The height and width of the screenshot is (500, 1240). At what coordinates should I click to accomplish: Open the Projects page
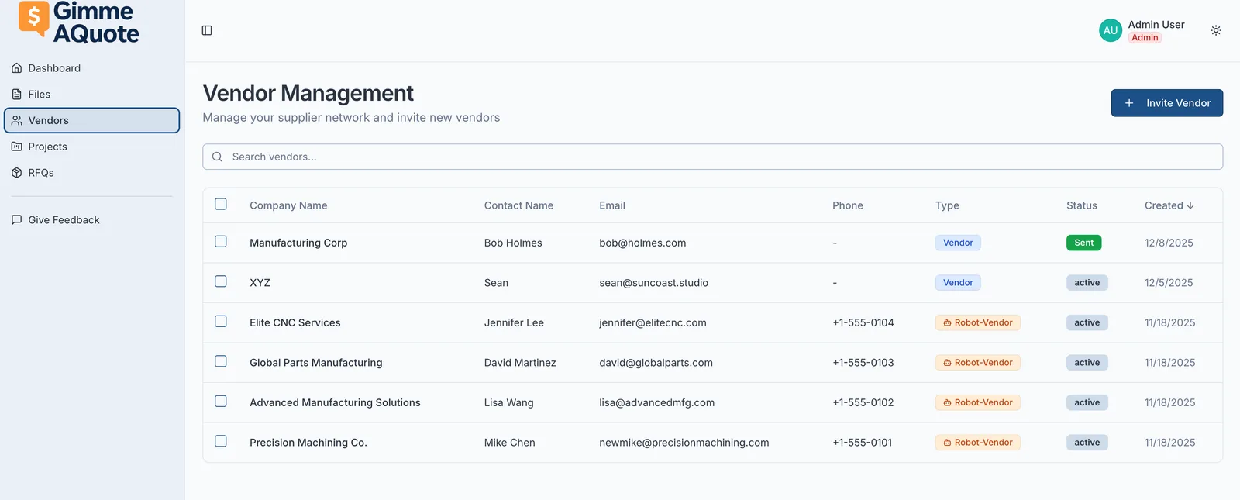[x=91, y=147]
